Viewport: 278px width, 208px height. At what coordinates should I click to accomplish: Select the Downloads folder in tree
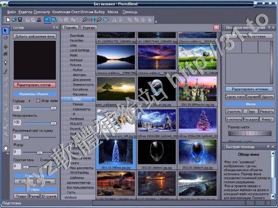[x=76, y=35]
